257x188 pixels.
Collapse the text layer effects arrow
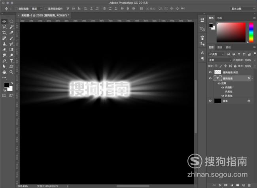(x=253, y=79)
